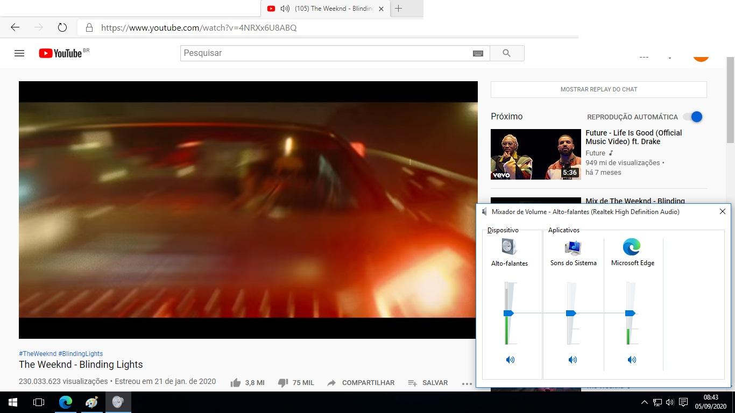This screenshot has height=413, width=735.
Task: Click the site padlock security icon
Action: (x=89, y=27)
